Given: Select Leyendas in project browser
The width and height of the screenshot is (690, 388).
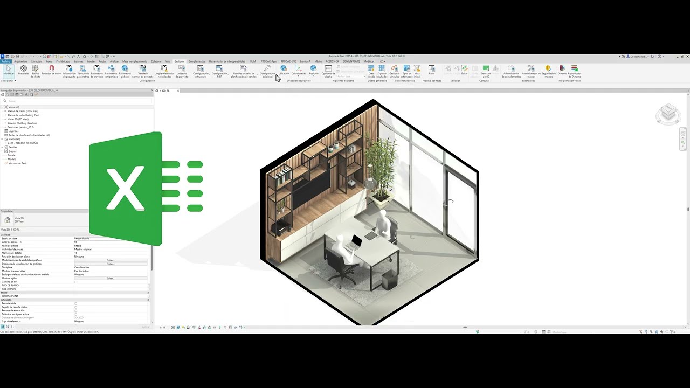Looking at the screenshot, I should 13,131.
